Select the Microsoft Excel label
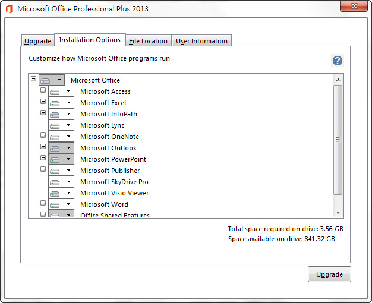Screen dimensions: 372x303 (x=103, y=103)
